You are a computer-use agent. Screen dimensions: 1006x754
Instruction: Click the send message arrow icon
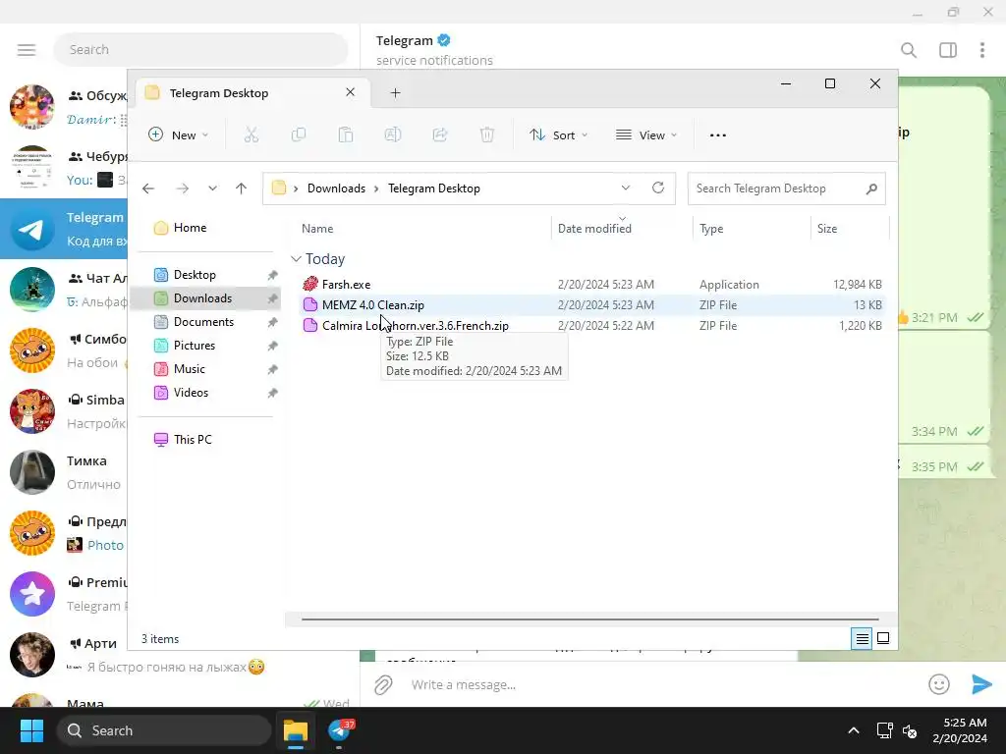point(981,684)
